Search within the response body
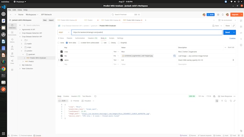This screenshot has width=244, height=137. coord(226,101)
